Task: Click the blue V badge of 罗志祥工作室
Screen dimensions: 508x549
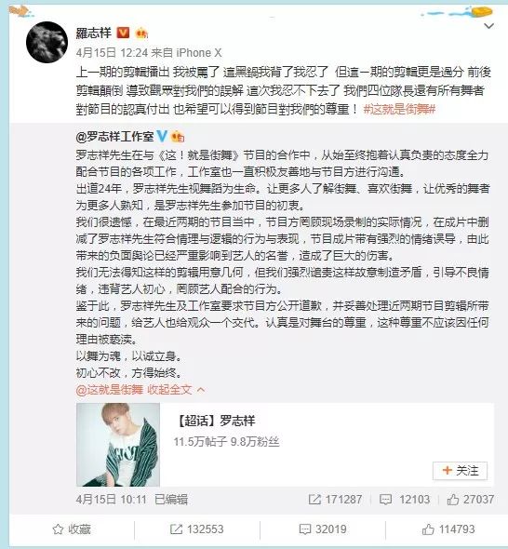Action: (x=162, y=136)
